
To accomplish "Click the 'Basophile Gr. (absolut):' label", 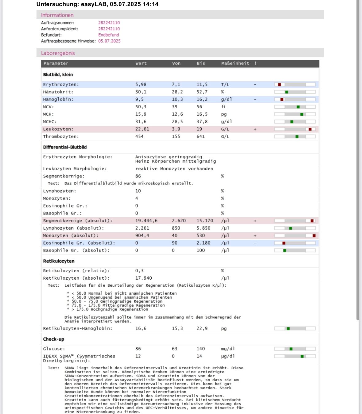I will (76, 250).
